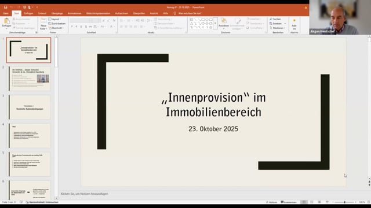Switch to the Ansicht ribbon tab
Viewport: 371px width, 208px height.
pyautogui.click(x=154, y=13)
